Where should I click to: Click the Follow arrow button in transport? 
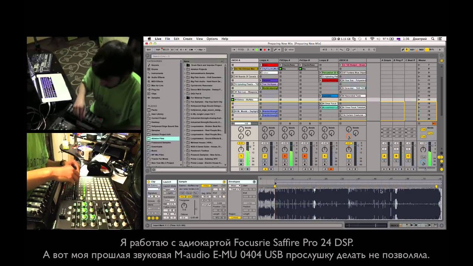(234, 49)
